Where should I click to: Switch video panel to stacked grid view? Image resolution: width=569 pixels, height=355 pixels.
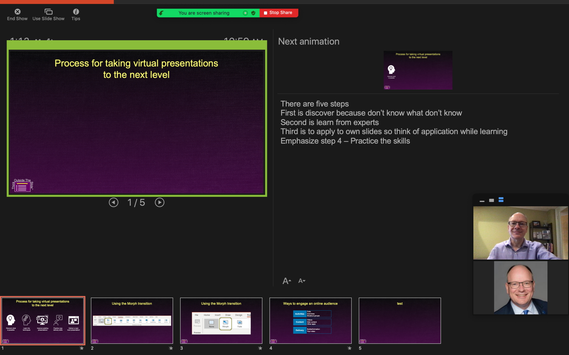501,200
